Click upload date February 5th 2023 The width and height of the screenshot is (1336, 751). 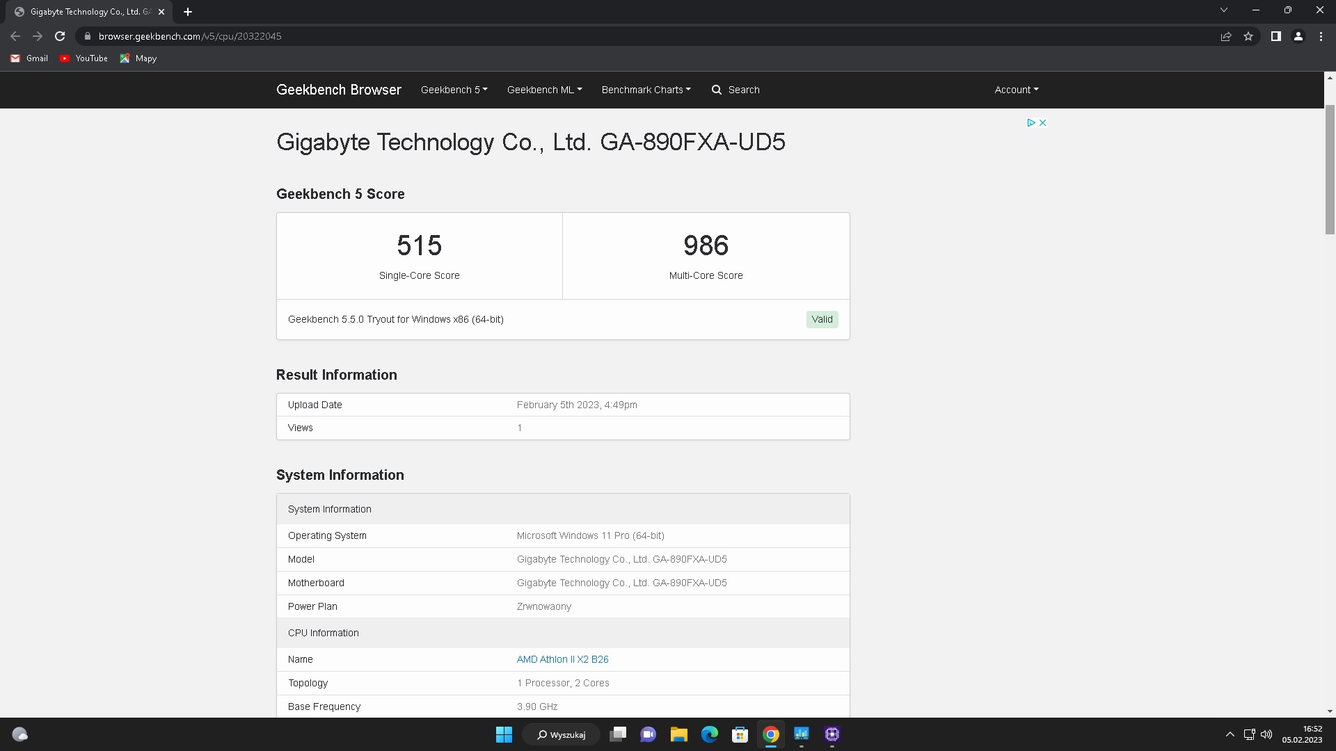click(577, 405)
